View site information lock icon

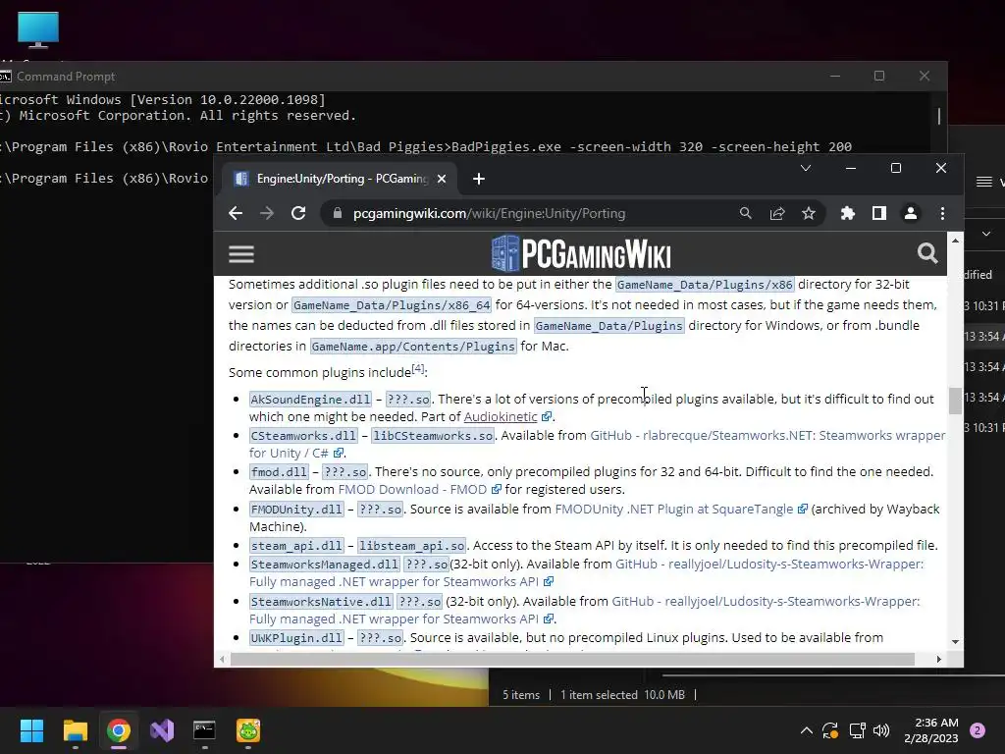338,213
